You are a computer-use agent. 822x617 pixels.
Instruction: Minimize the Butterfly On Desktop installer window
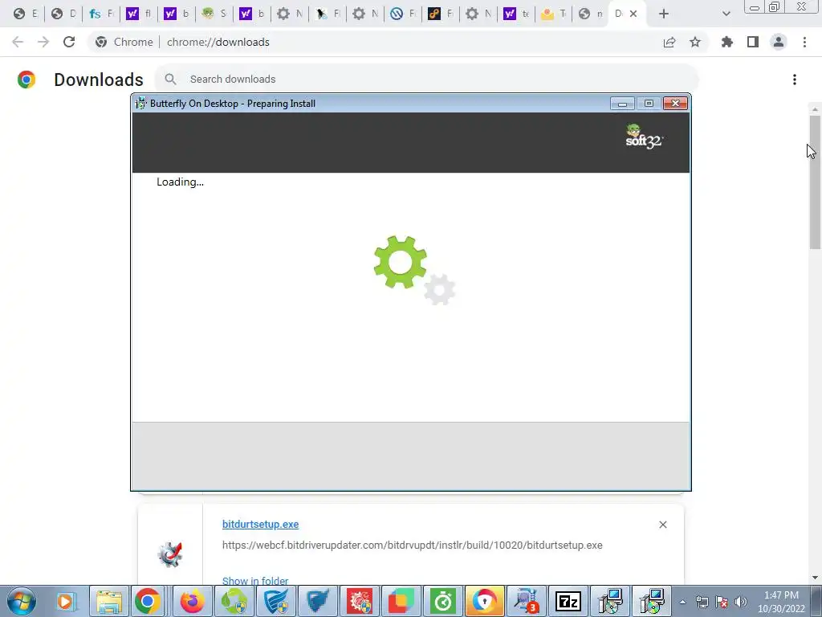[622, 104]
